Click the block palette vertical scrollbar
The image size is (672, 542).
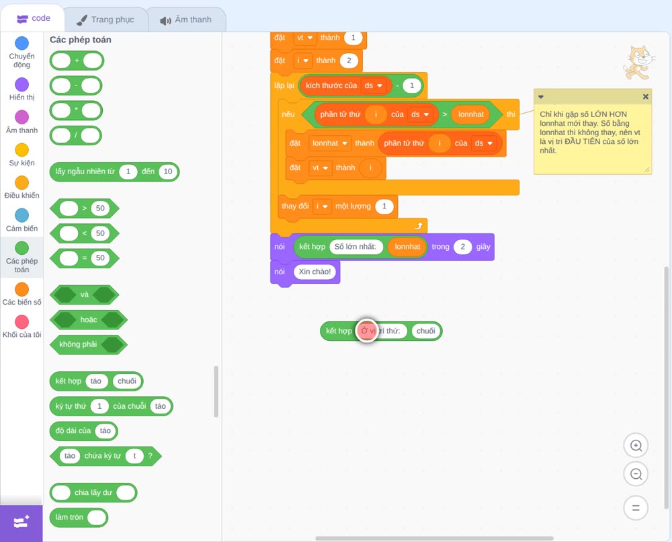coord(216,391)
